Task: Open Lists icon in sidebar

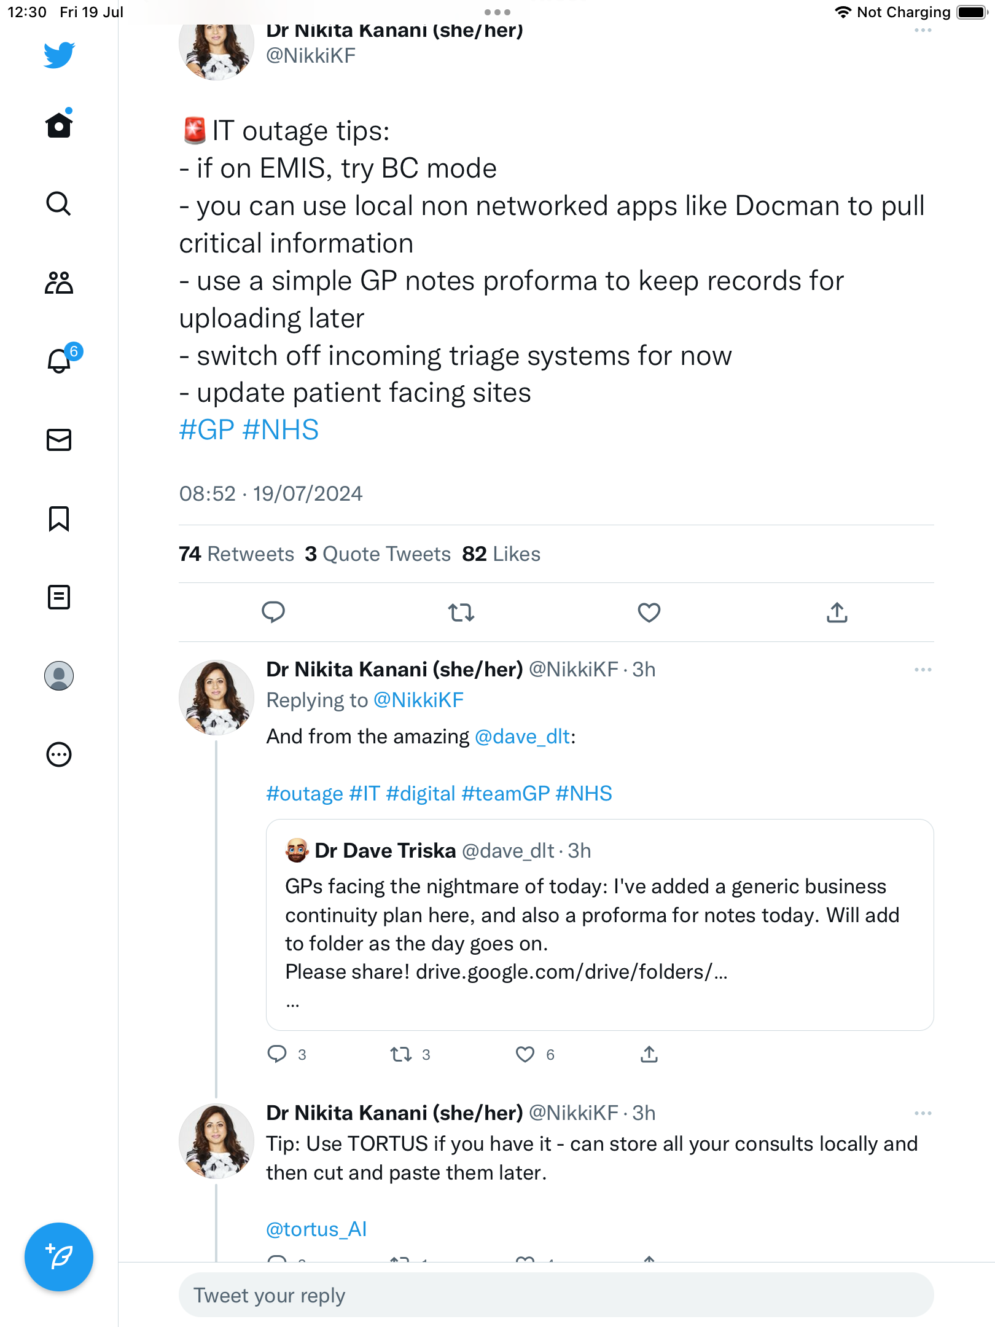Action: (59, 597)
